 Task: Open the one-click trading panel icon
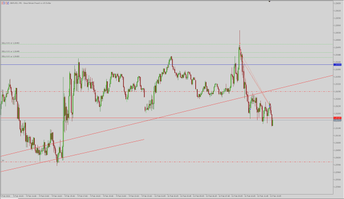point(3,3)
